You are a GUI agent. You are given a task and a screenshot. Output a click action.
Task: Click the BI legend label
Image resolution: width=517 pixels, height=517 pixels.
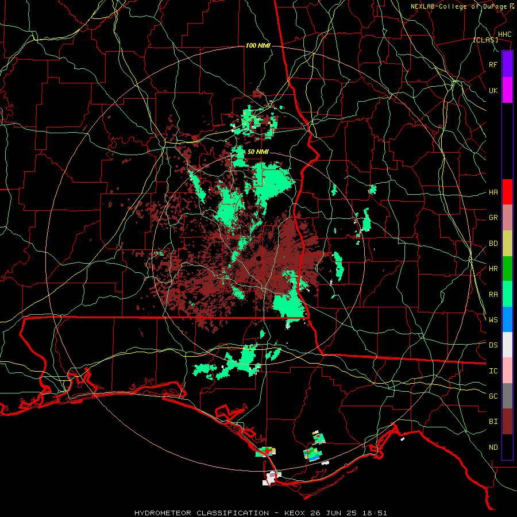tap(493, 422)
